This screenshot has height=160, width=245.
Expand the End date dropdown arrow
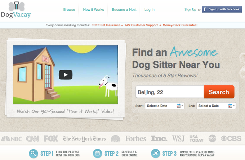234,106
